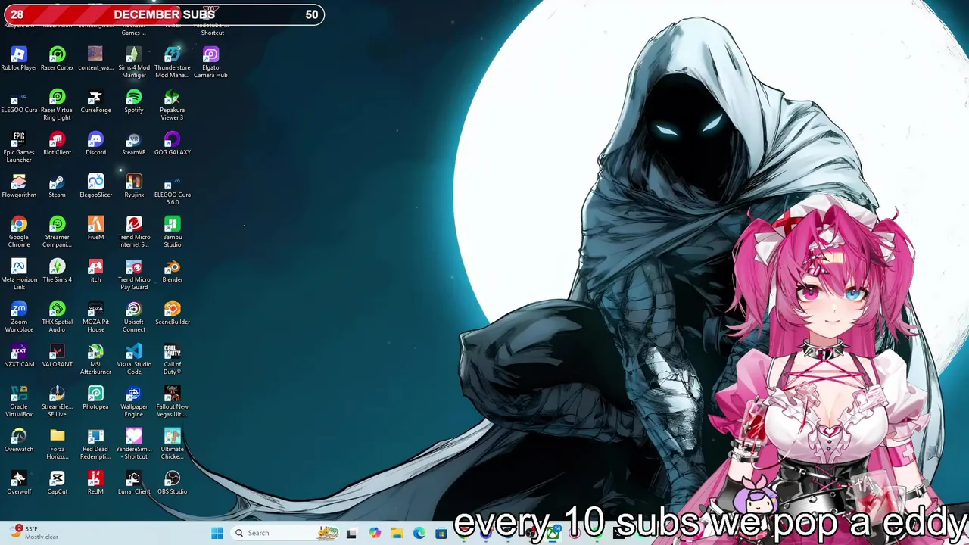The image size is (969, 545).
Task: Open the Lunar Client shortcut
Action: click(134, 482)
